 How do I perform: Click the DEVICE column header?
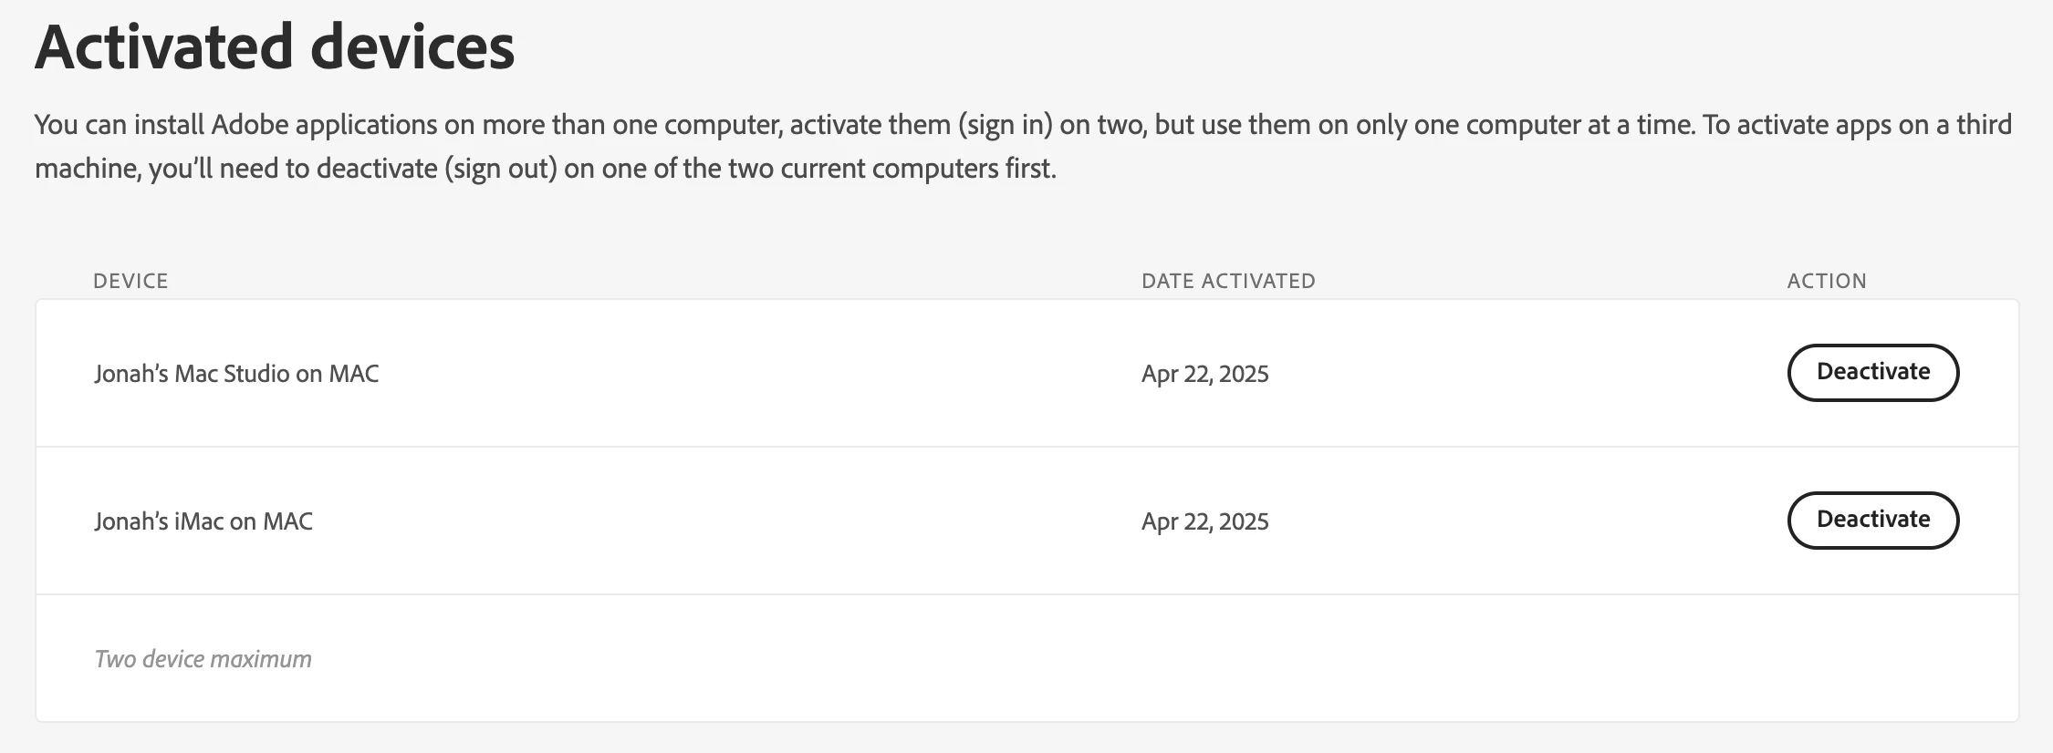pyautogui.click(x=130, y=281)
